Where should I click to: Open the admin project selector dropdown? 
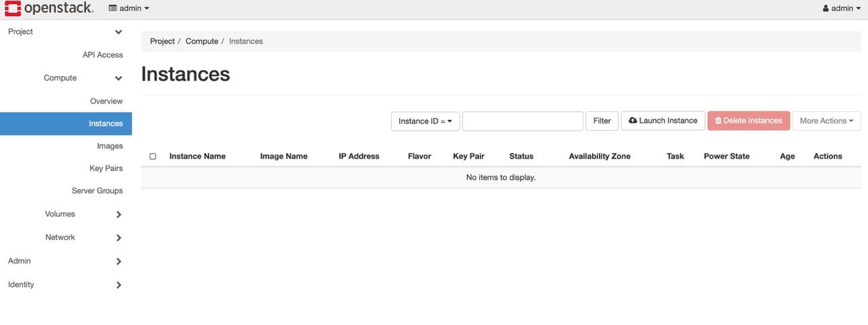(x=129, y=9)
